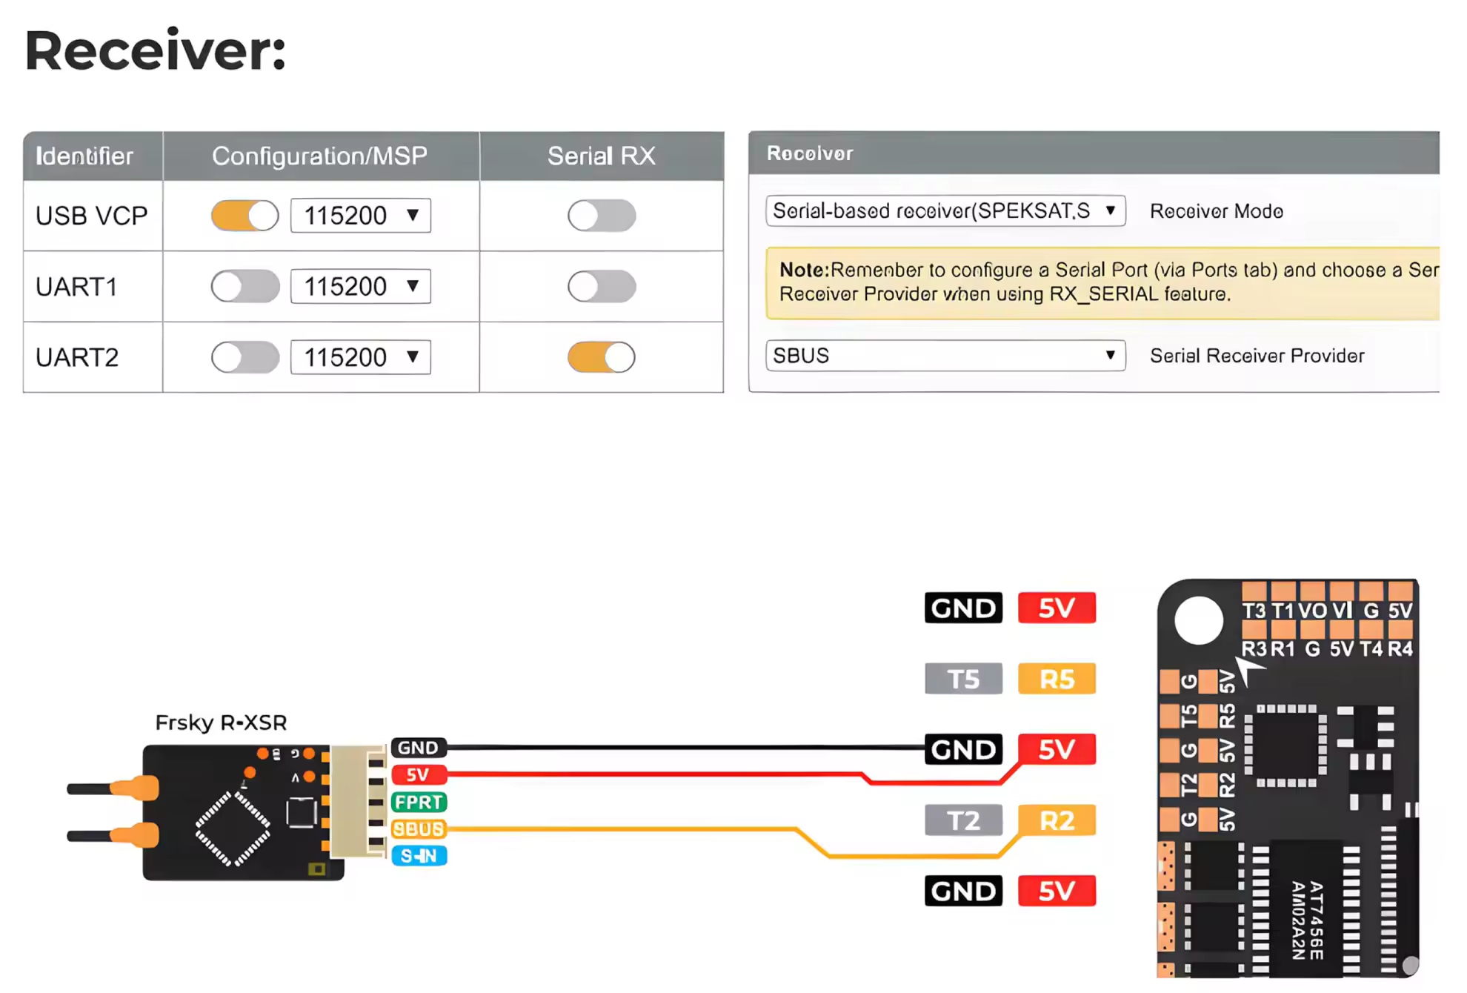Click the USB VCP row label
Viewport: 1467px width, 993px height.
tap(92, 216)
